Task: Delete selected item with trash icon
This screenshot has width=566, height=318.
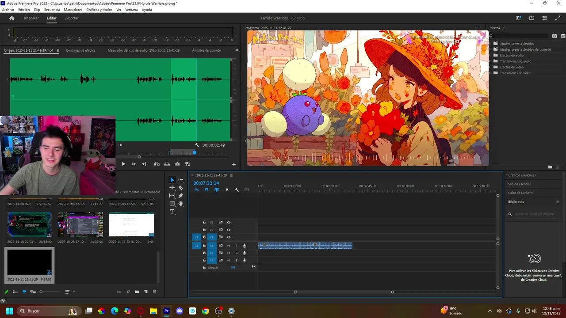Action: pyautogui.click(x=154, y=292)
